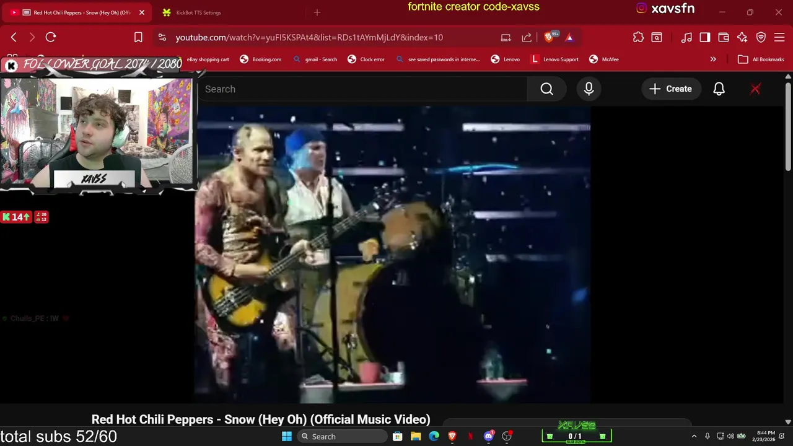Go back with the browser back arrow
Viewport: 793px width, 446px height.
click(x=14, y=37)
